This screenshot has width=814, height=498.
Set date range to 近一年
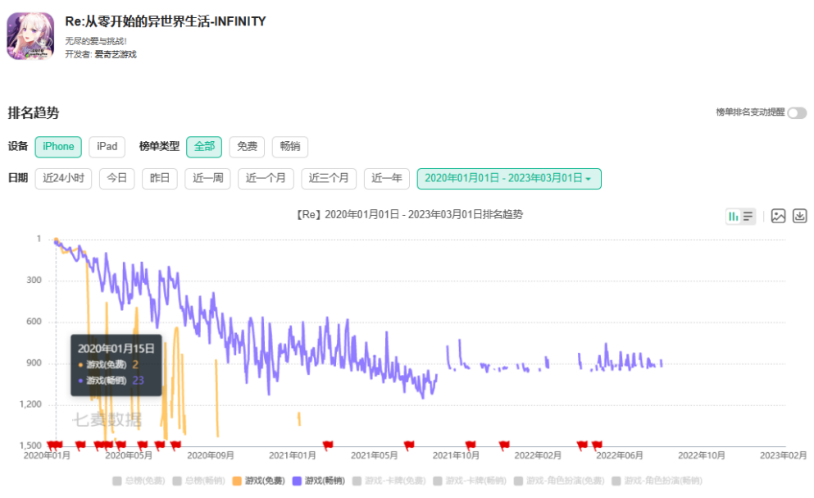(387, 178)
